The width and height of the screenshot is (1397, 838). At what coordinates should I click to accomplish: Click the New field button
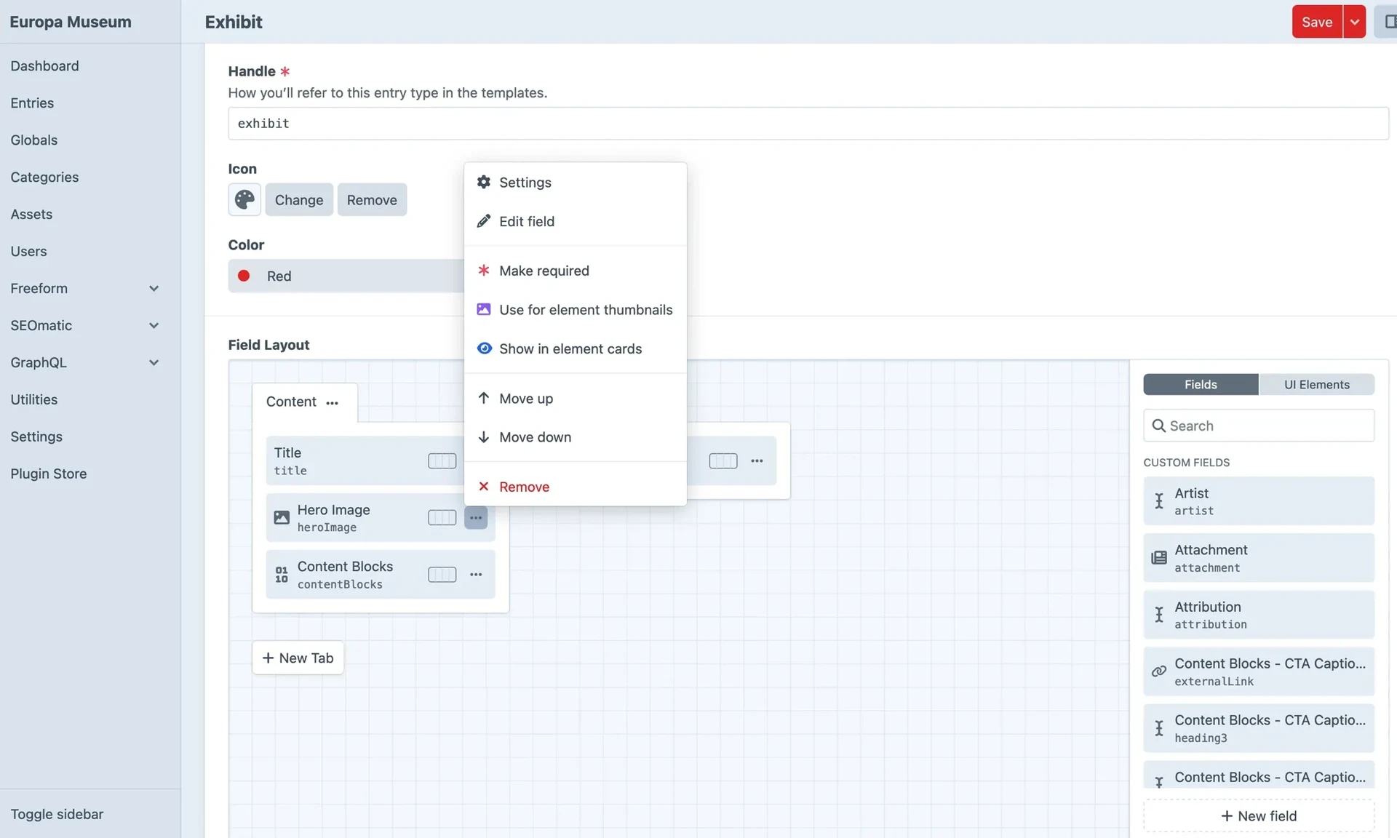point(1258,815)
